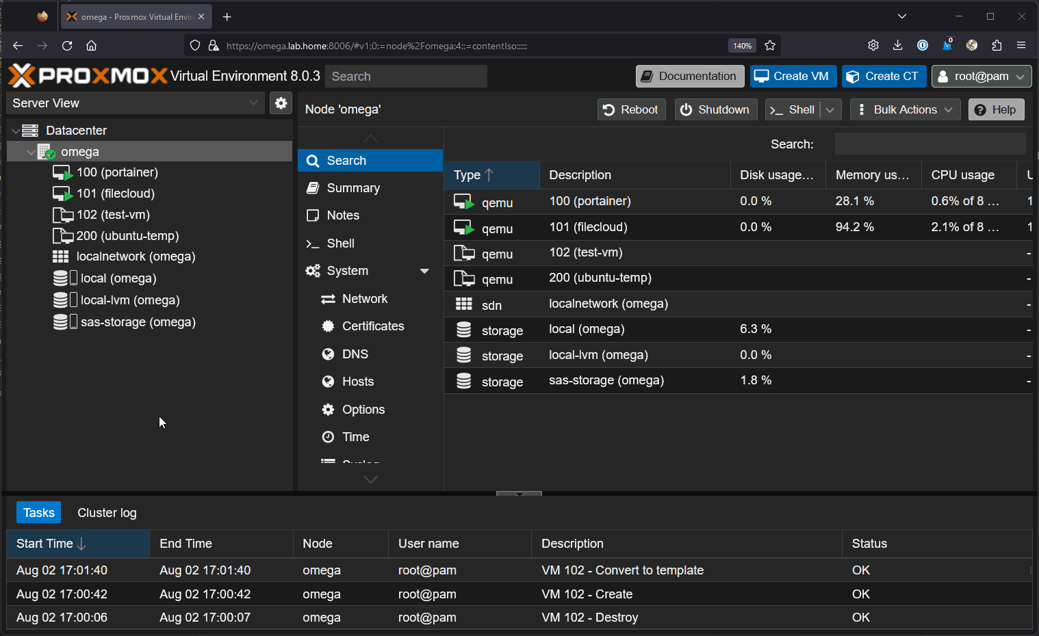Close the Proxmox browser tab
Screen dimensions: 1039x636
coord(201,16)
